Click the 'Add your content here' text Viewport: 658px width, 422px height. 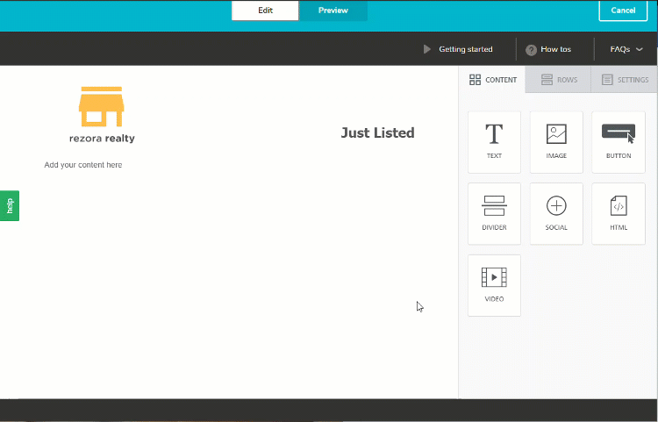point(83,165)
